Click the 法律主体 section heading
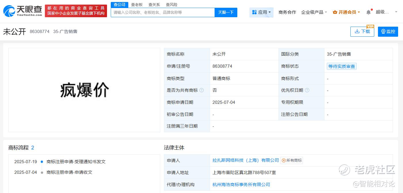 (x=174, y=148)
